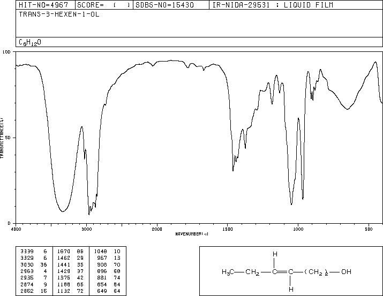
Task: Click the molecular formula C6H12O
Action: [x=30, y=42]
